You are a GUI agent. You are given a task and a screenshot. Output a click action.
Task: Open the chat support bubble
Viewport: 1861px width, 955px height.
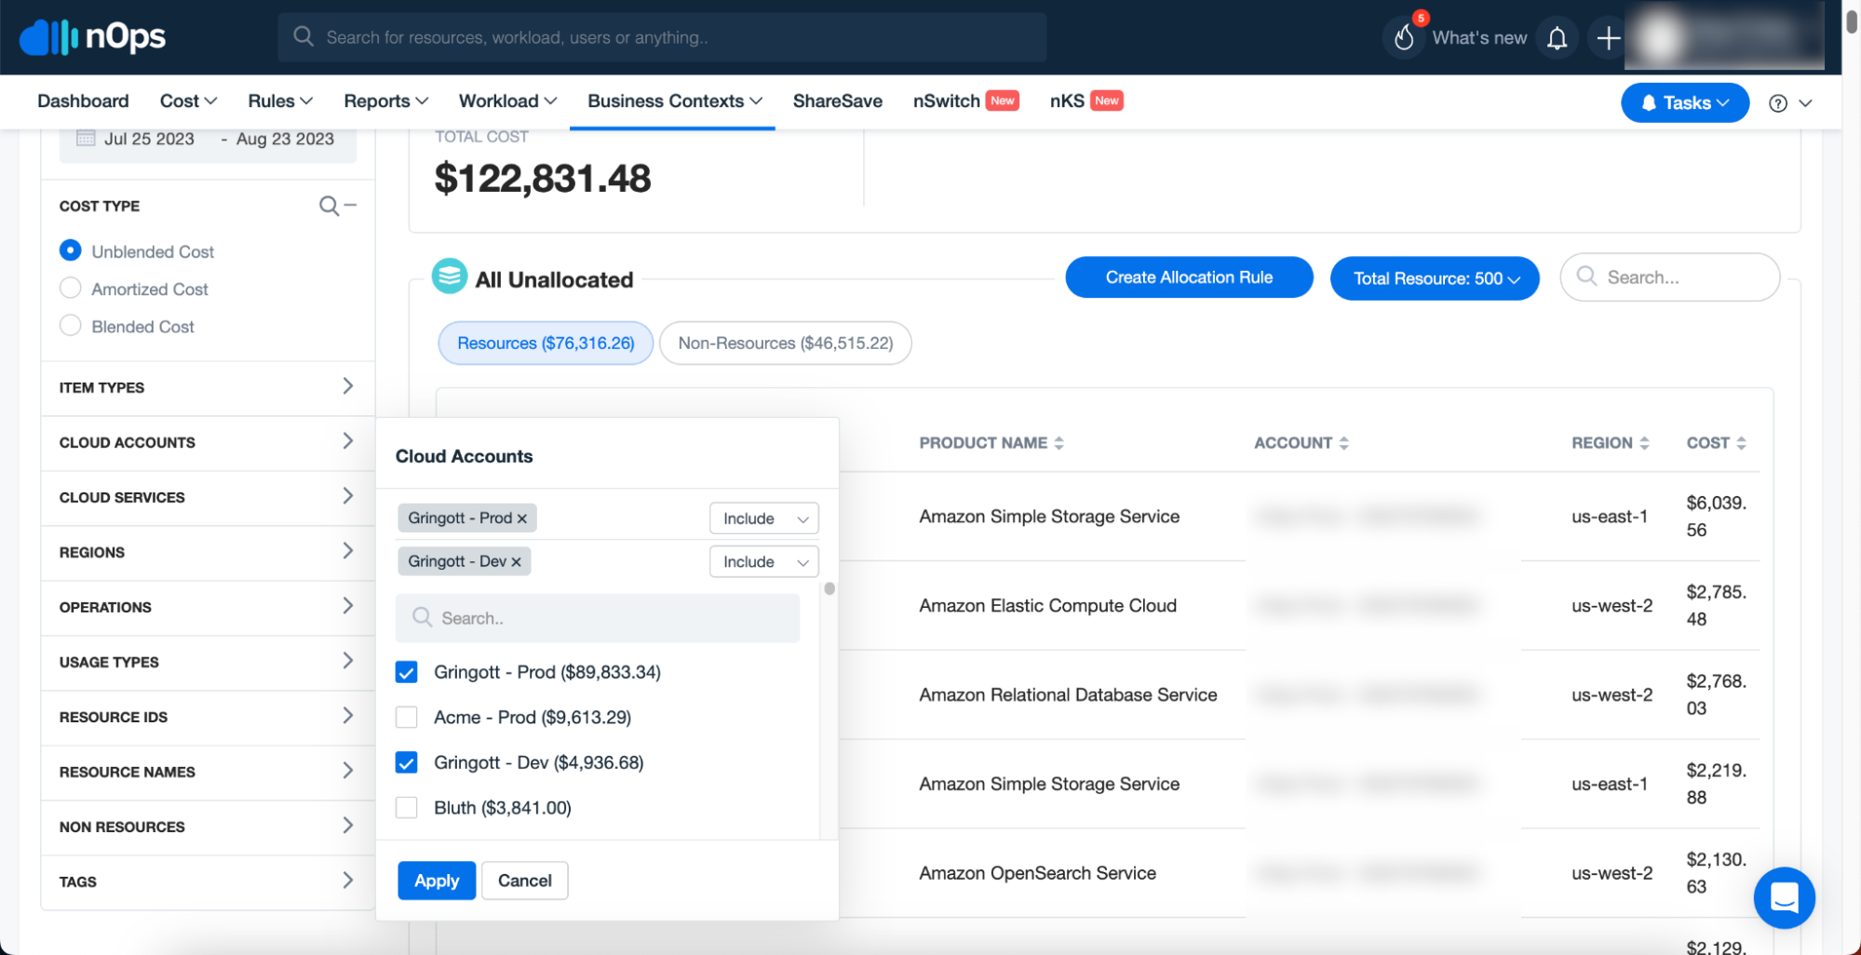(1784, 898)
